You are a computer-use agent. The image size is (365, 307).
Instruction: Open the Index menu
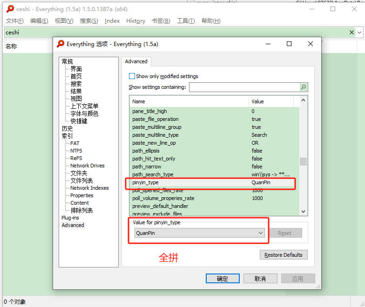point(112,20)
